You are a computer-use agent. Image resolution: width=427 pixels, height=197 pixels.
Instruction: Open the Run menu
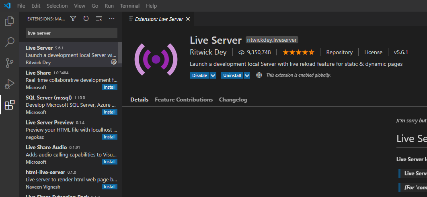pos(109,6)
